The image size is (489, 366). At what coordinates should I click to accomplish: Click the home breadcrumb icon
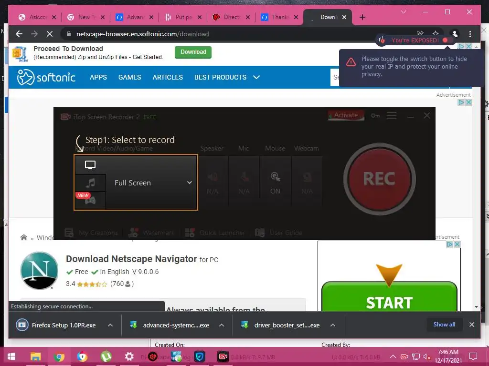coord(24,238)
